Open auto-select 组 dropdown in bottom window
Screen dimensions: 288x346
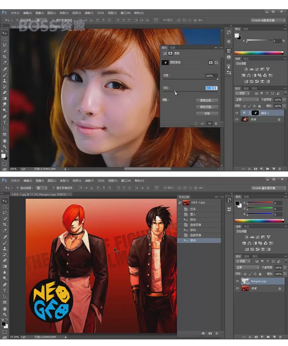click(42, 188)
